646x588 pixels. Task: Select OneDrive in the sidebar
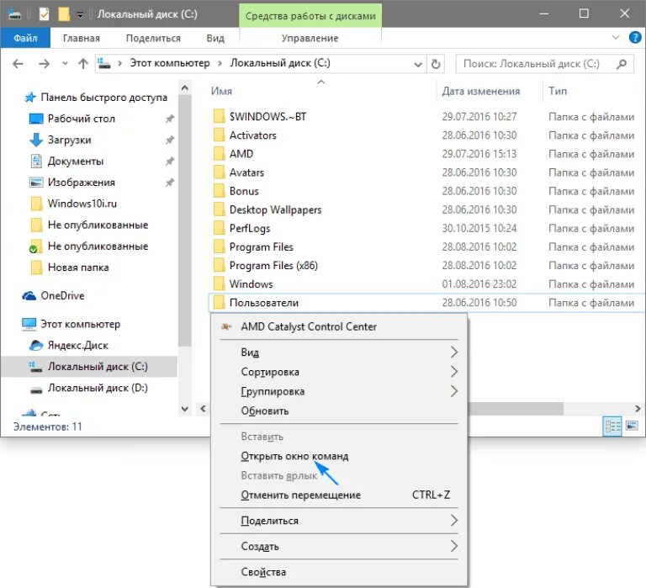pyautogui.click(x=62, y=295)
